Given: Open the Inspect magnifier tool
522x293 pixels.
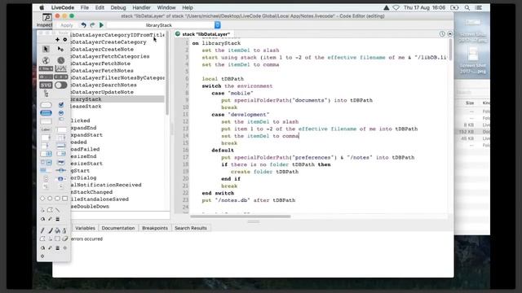Looking at the screenshot, I should [46, 17].
